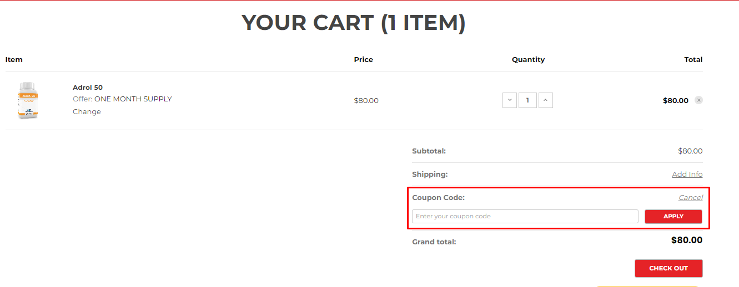
Task: Click the Price column header
Action: [364, 60]
